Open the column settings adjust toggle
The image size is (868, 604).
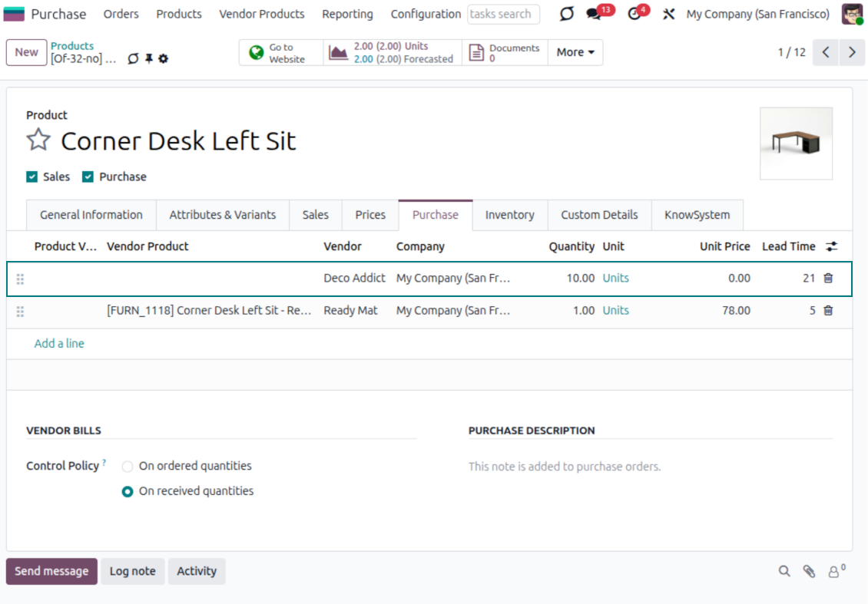[832, 246]
